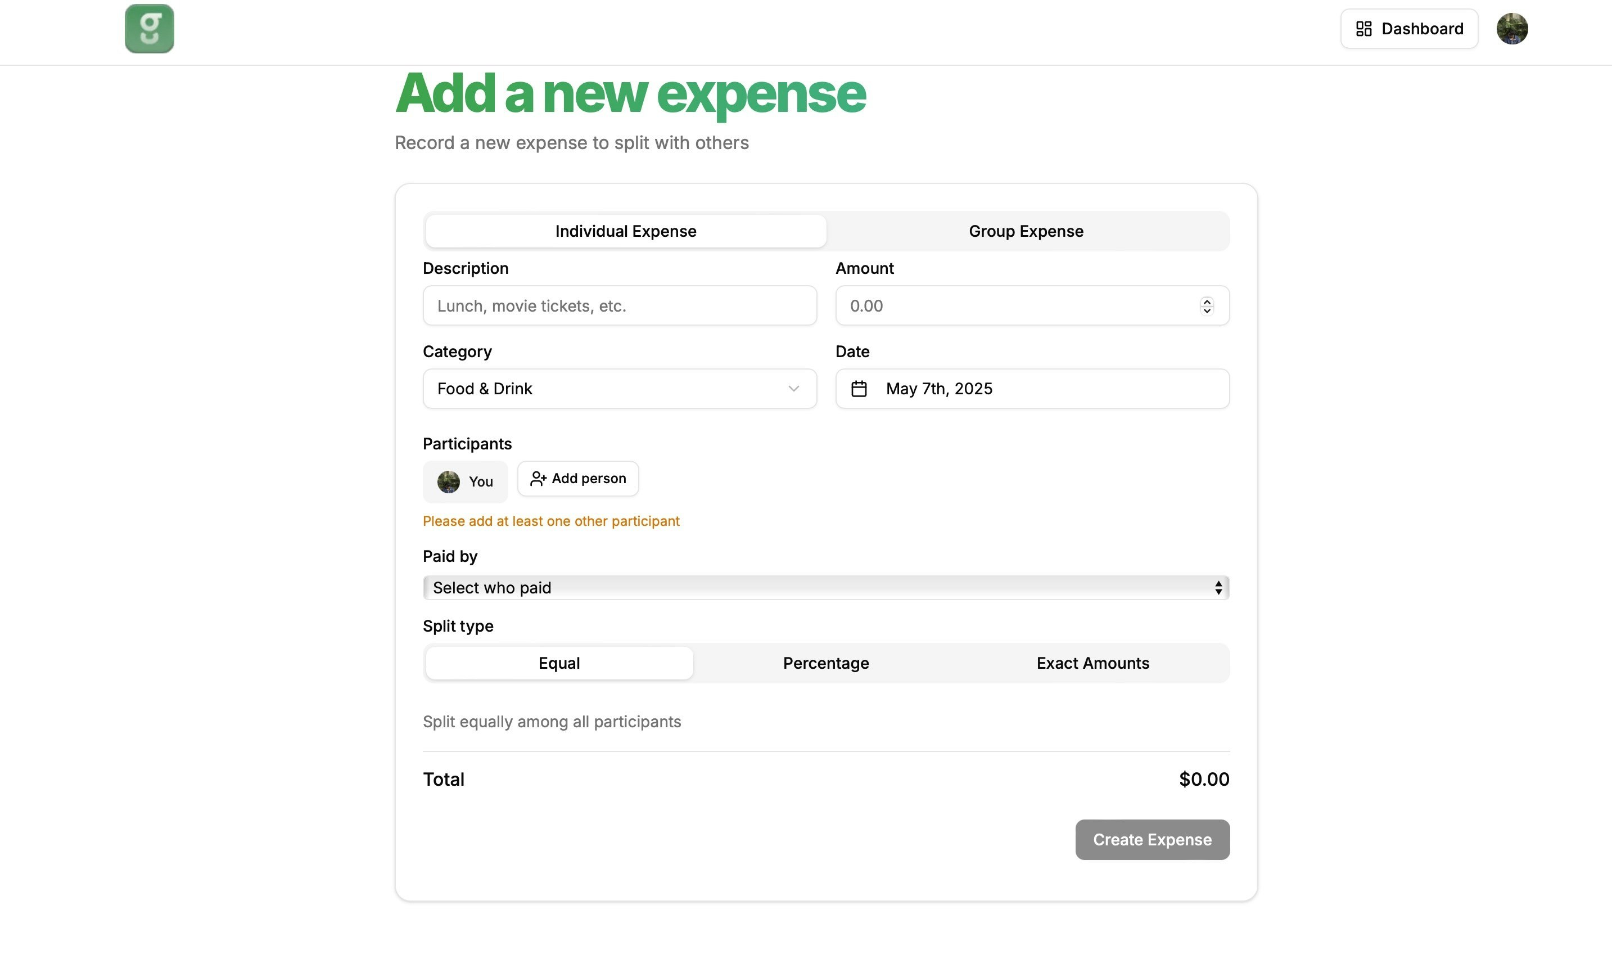Switch to the Individual Expense tab

click(626, 232)
